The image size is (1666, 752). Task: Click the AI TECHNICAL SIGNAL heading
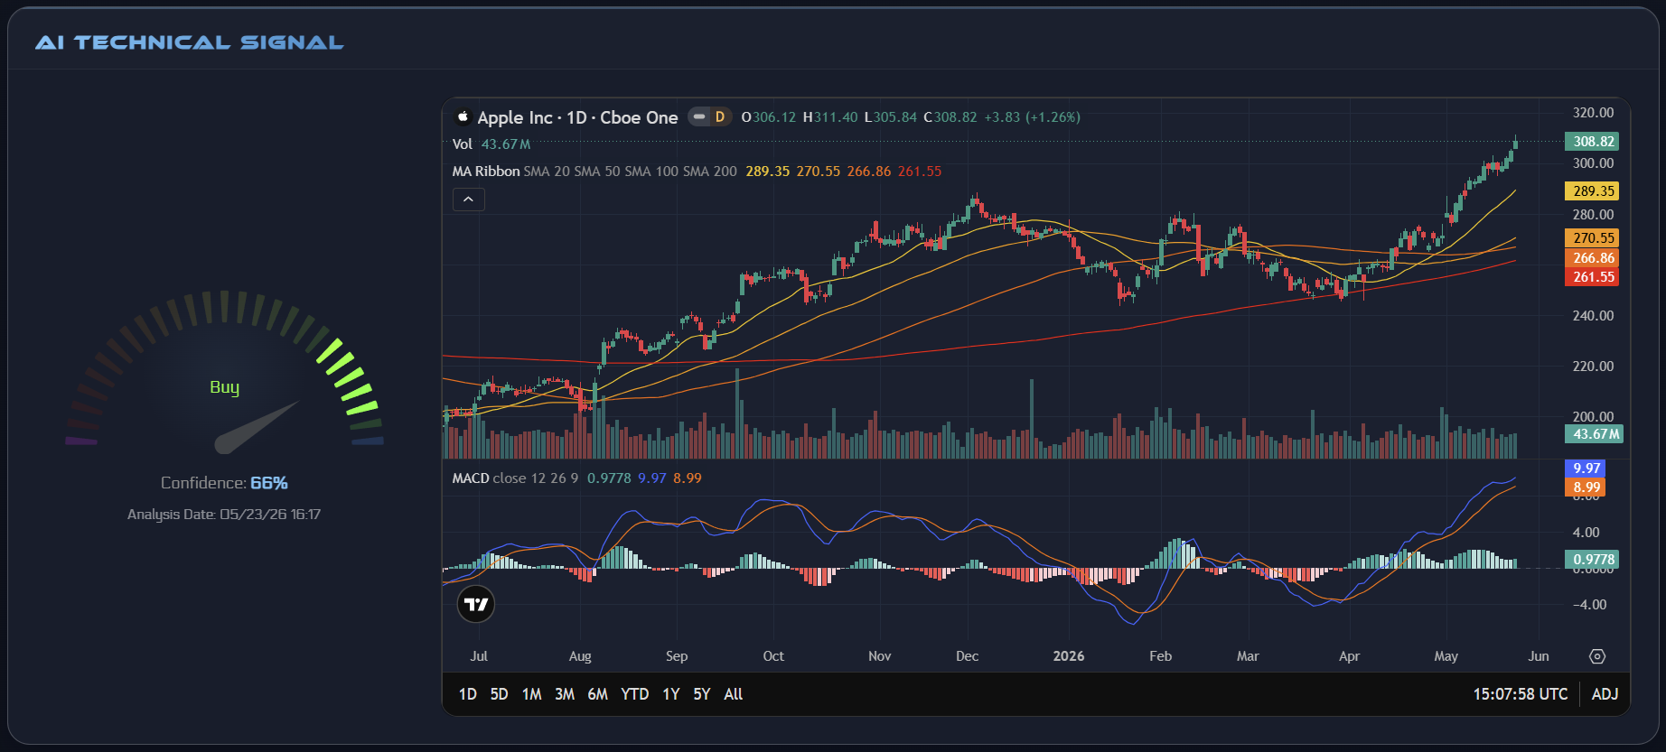[x=190, y=42]
